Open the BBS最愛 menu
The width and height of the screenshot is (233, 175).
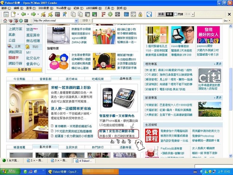click(46, 8)
